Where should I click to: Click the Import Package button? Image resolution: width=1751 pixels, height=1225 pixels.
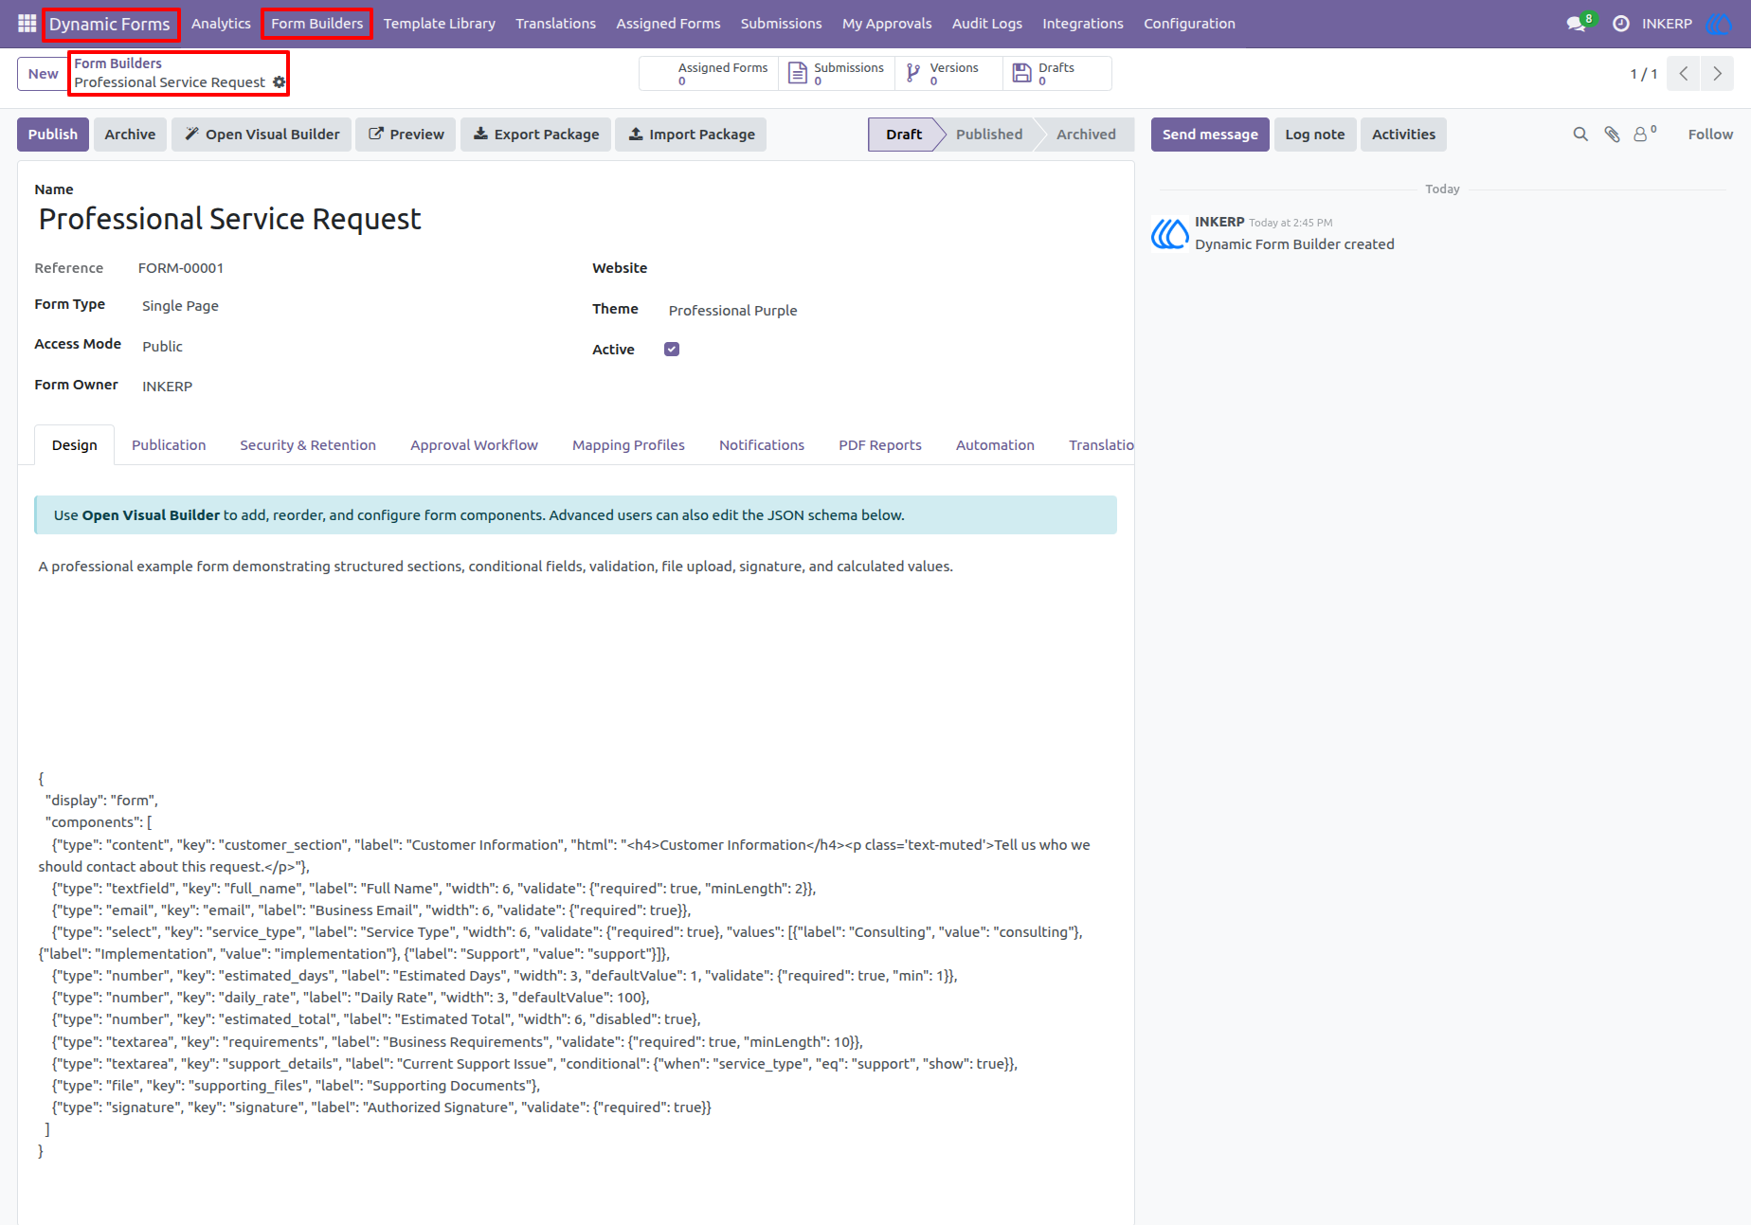coord(691,135)
